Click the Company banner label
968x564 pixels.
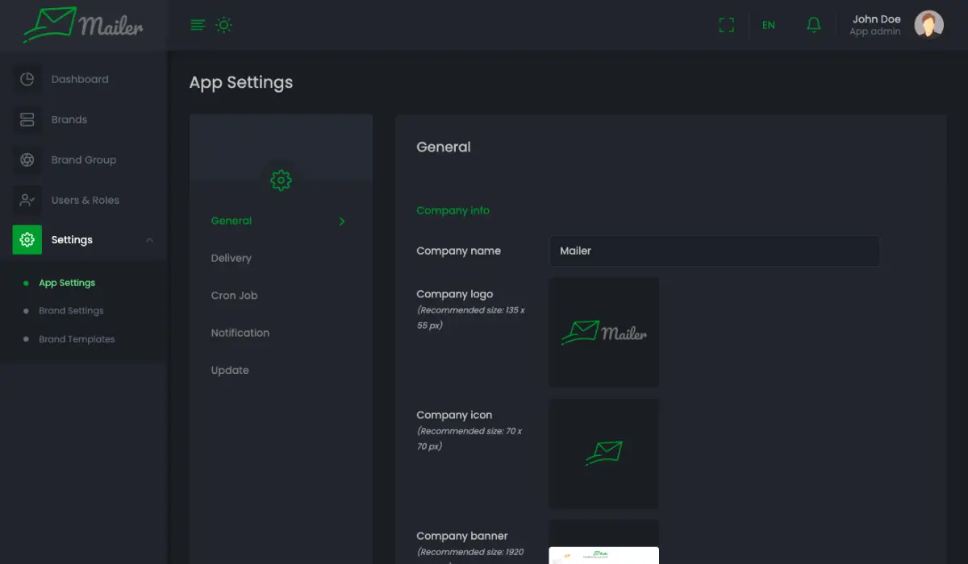click(462, 536)
